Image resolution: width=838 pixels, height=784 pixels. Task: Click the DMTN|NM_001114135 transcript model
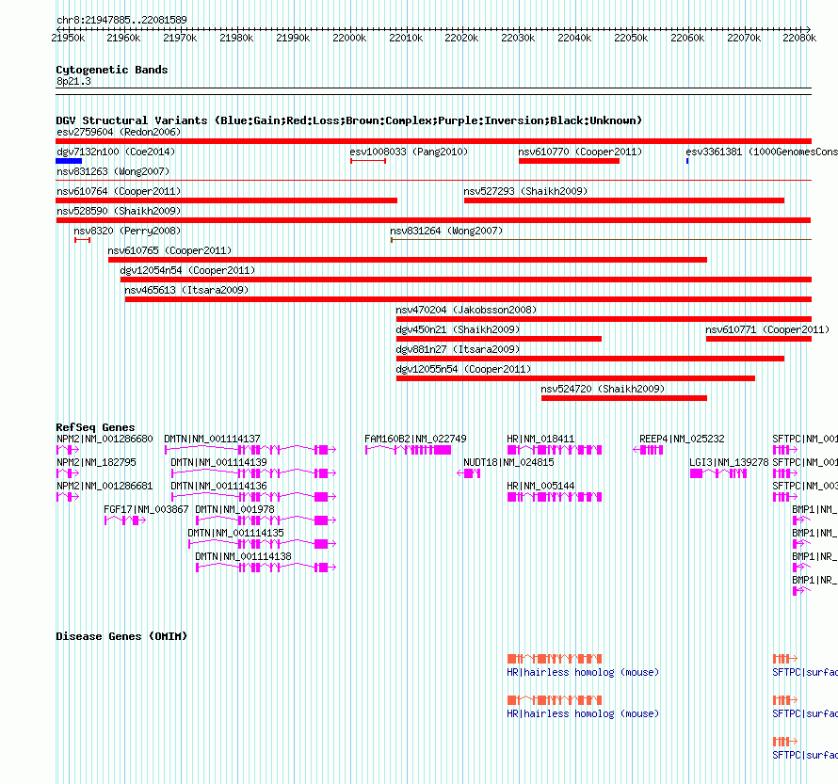(x=263, y=544)
